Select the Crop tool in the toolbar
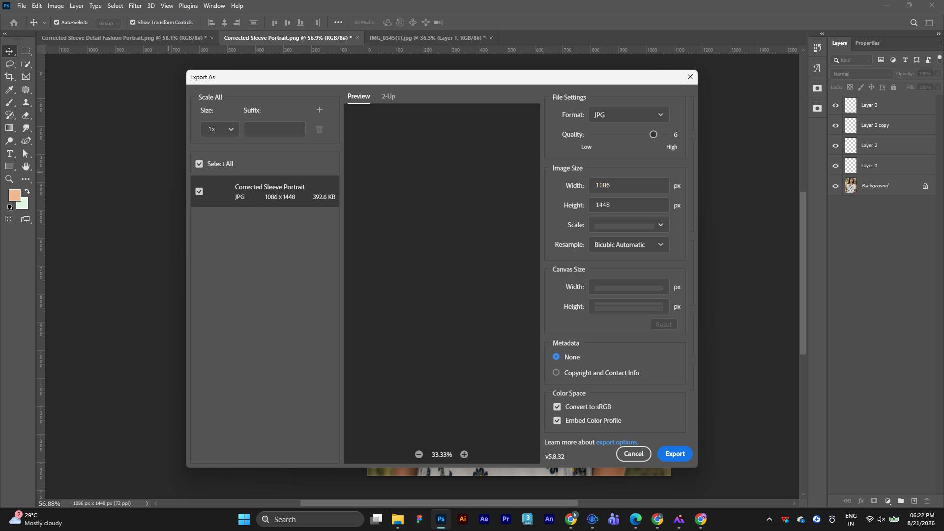 [x=9, y=77]
